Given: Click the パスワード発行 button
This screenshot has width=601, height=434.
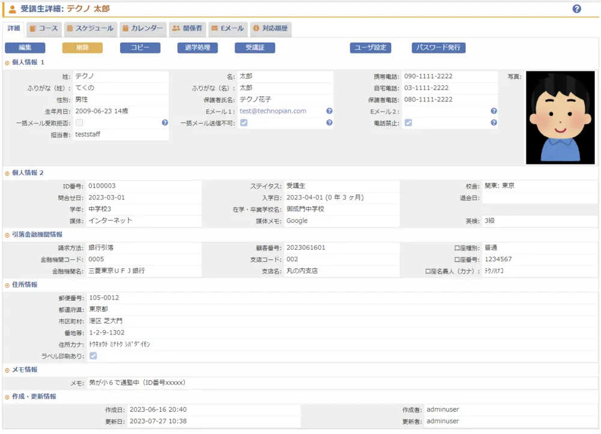Looking at the screenshot, I should [x=439, y=47].
